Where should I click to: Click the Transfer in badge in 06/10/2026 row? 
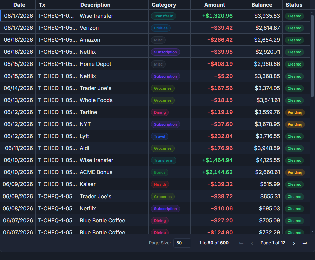click(164, 160)
